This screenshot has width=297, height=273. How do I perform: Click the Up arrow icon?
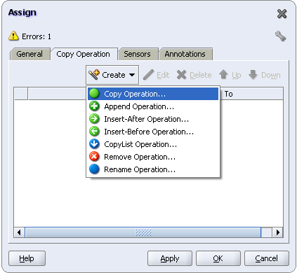tap(223, 75)
